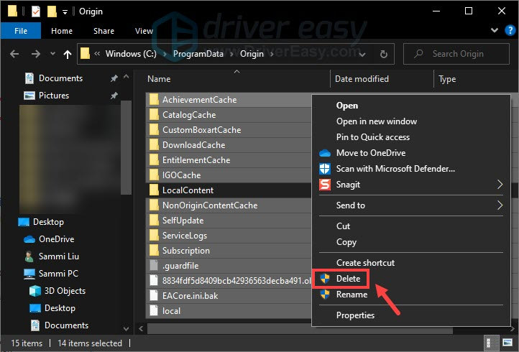Choose Cut in the context menu
Image resolution: width=519 pixels, height=352 pixels.
[x=410, y=226]
